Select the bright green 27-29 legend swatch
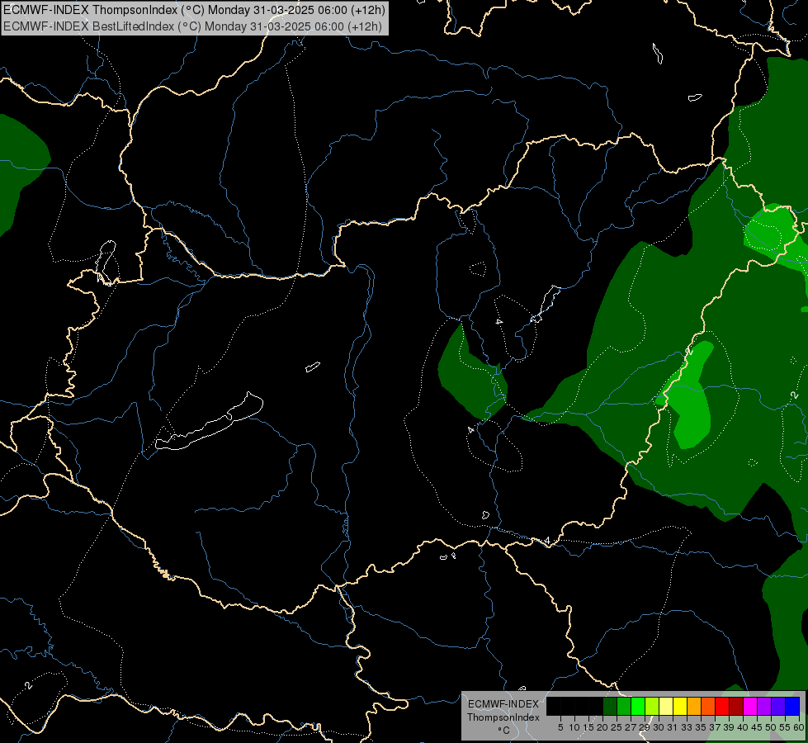808x743 pixels. [638, 706]
